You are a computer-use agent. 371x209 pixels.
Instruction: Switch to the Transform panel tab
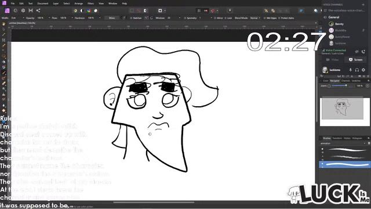[x=337, y=138]
